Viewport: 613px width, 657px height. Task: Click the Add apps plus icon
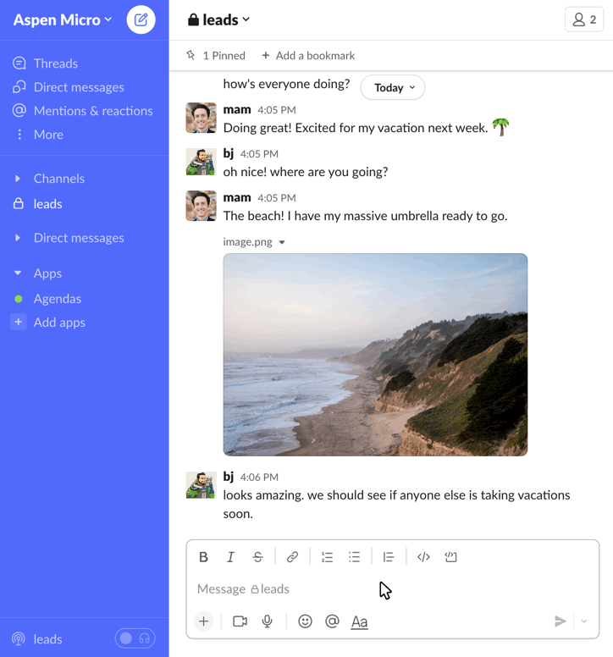click(19, 323)
